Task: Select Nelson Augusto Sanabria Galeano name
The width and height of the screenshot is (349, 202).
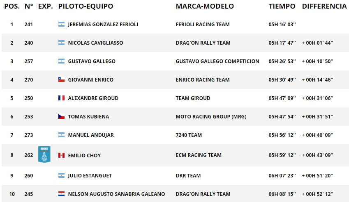Action: (116, 194)
